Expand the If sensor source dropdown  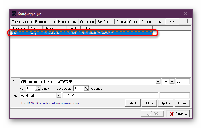tap(158, 82)
